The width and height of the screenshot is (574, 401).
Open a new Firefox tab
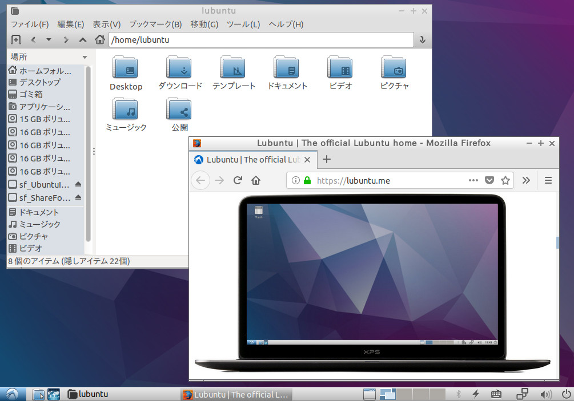pyautogui.click(x=327, y=159)
